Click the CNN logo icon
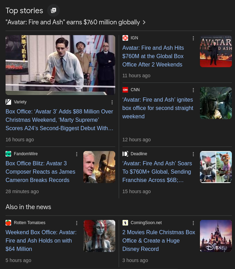235x269 pixels. (x=125, y=90)
